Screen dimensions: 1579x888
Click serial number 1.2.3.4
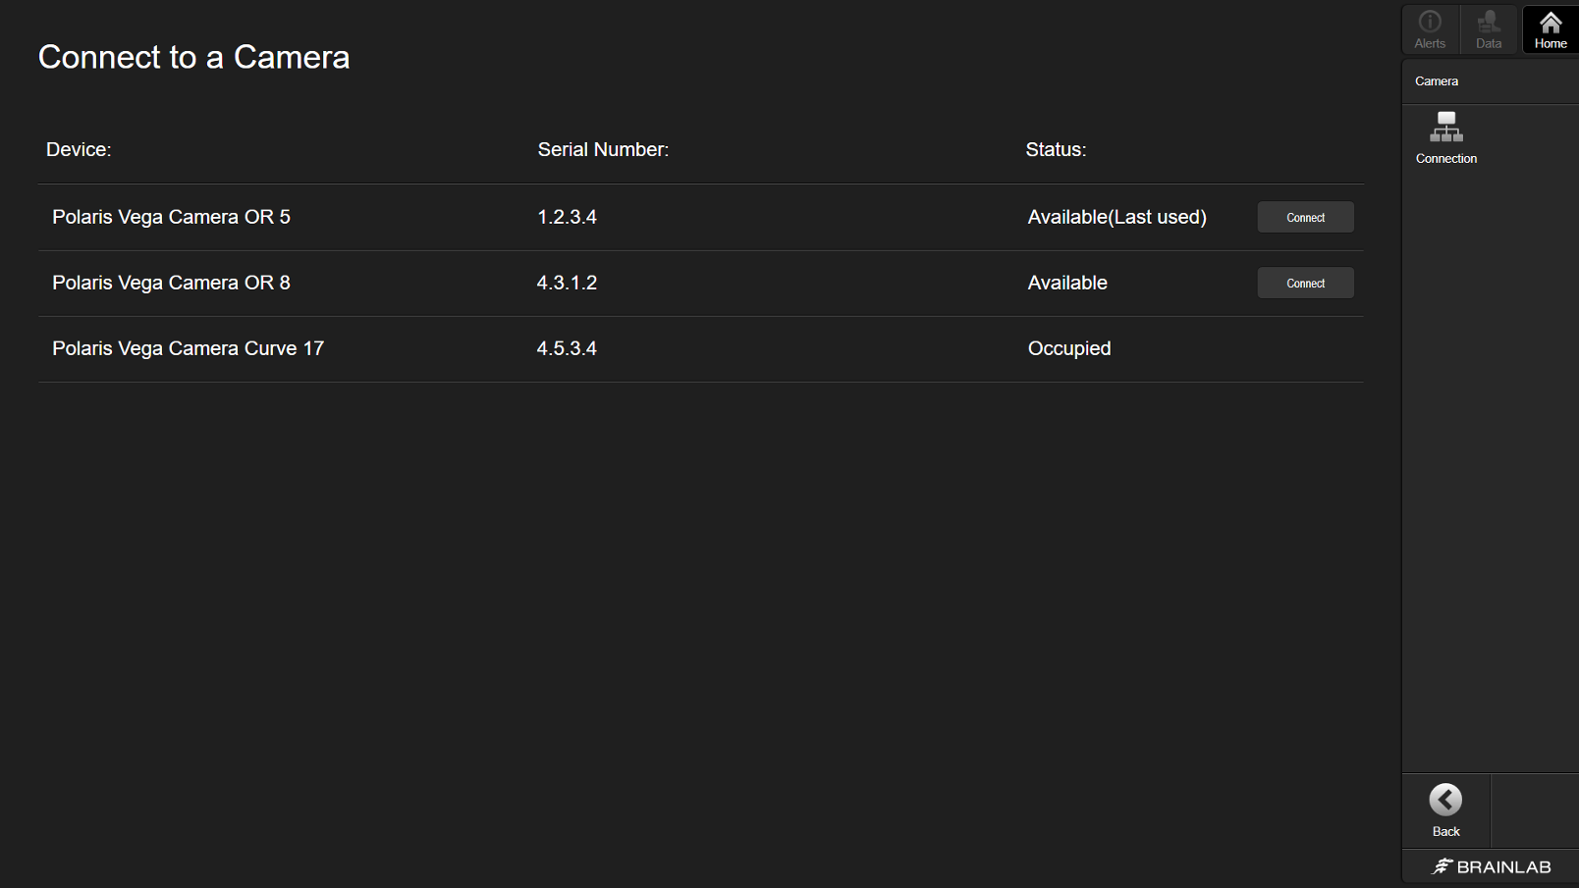pos(567,217)
